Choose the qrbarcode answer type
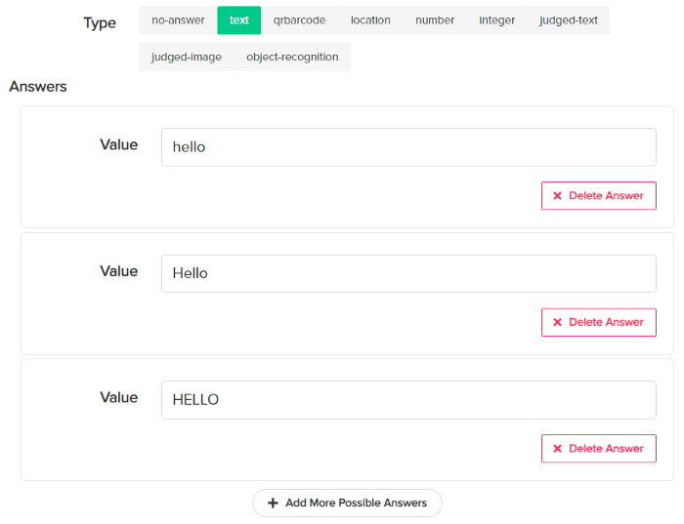This screenshot has height=524, width=684. point(299,20)
